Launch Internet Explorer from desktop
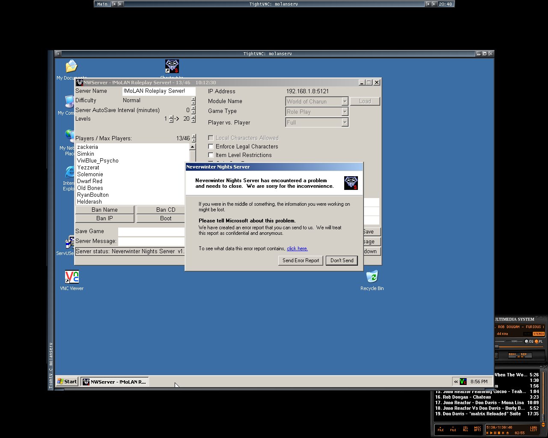Image resolution: width=548 pixels, height=438 pixels. (x=69, y=178)
